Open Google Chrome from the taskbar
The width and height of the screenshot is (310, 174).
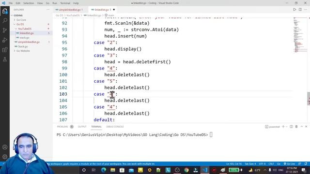click(186, 170)
